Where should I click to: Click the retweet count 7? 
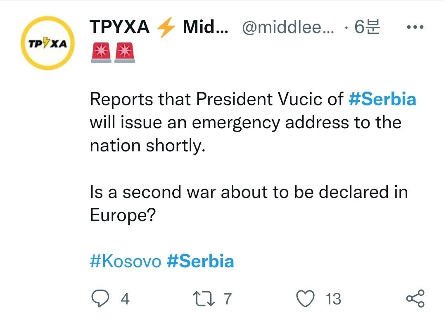click(x=228, y=299)
